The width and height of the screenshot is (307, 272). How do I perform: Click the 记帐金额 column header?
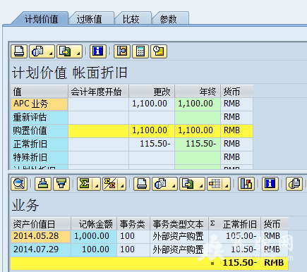(x=94, y=223)
